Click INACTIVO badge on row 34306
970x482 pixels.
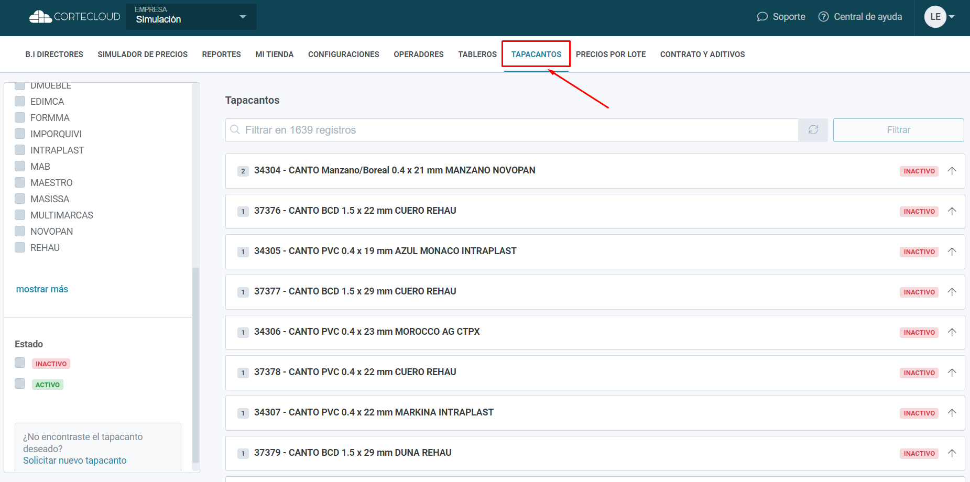click(919, 333)
